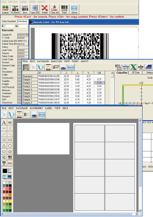Select the horizontal line tool
The height and width of the screenshot is (217, 153).
[4, 128]
